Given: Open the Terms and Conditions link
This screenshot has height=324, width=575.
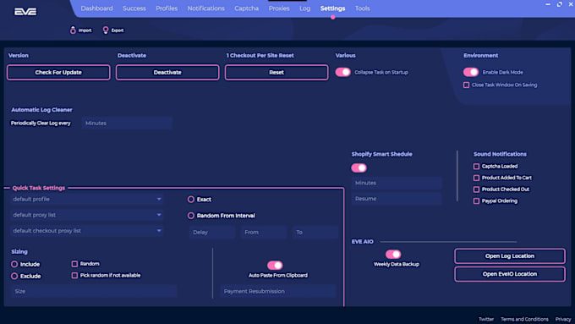Looking at the screenshot, I should (524, 319).
